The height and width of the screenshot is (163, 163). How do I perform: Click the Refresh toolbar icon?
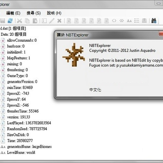(10, 21)
